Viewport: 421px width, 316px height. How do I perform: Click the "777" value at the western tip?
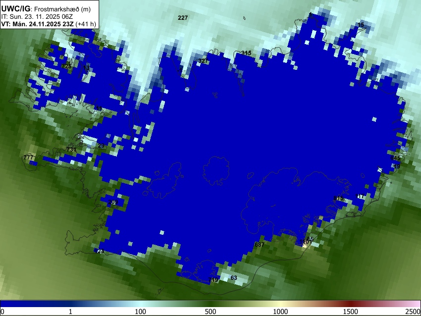pyautogui.click(x=28, y=158)
